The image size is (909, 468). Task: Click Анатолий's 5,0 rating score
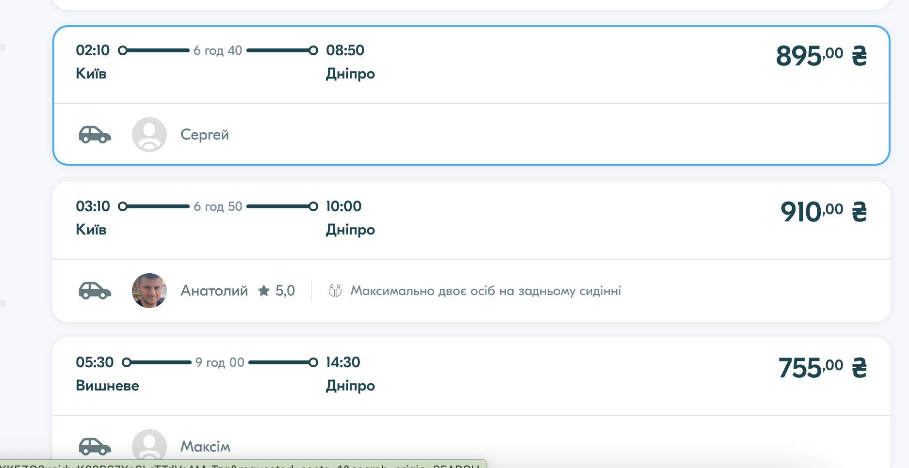[x=285, y=291]
